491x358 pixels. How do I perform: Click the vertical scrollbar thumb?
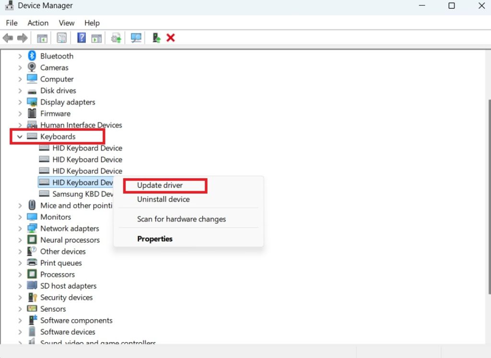tap(489, 196)
